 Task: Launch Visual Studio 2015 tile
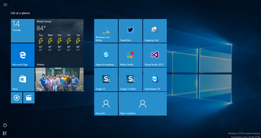tap(155, 55)
